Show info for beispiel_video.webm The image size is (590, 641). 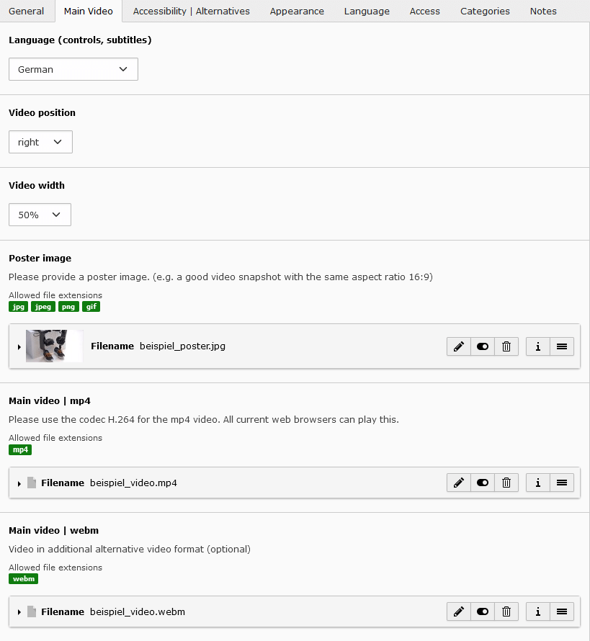[537, 611]
